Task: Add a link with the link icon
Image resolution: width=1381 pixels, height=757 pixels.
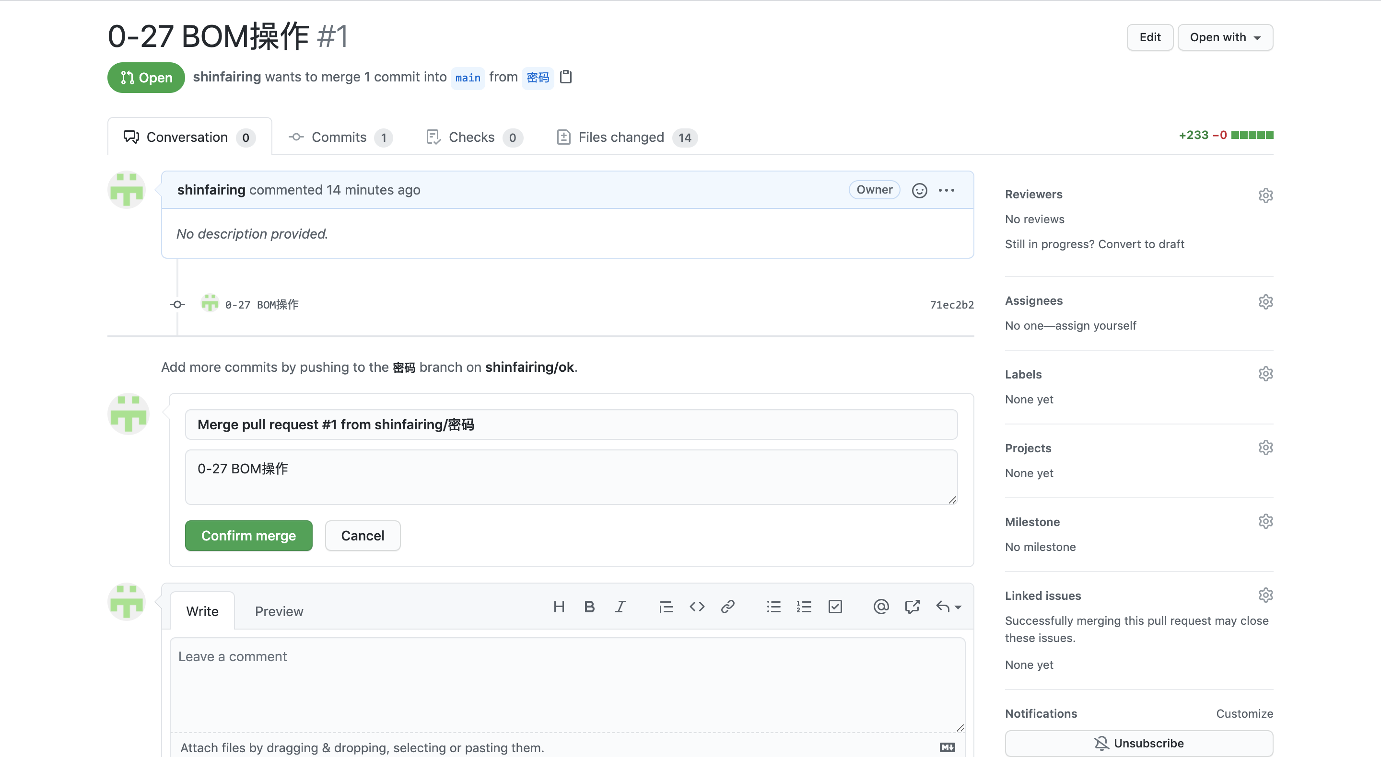Action: tap(727, 607)
